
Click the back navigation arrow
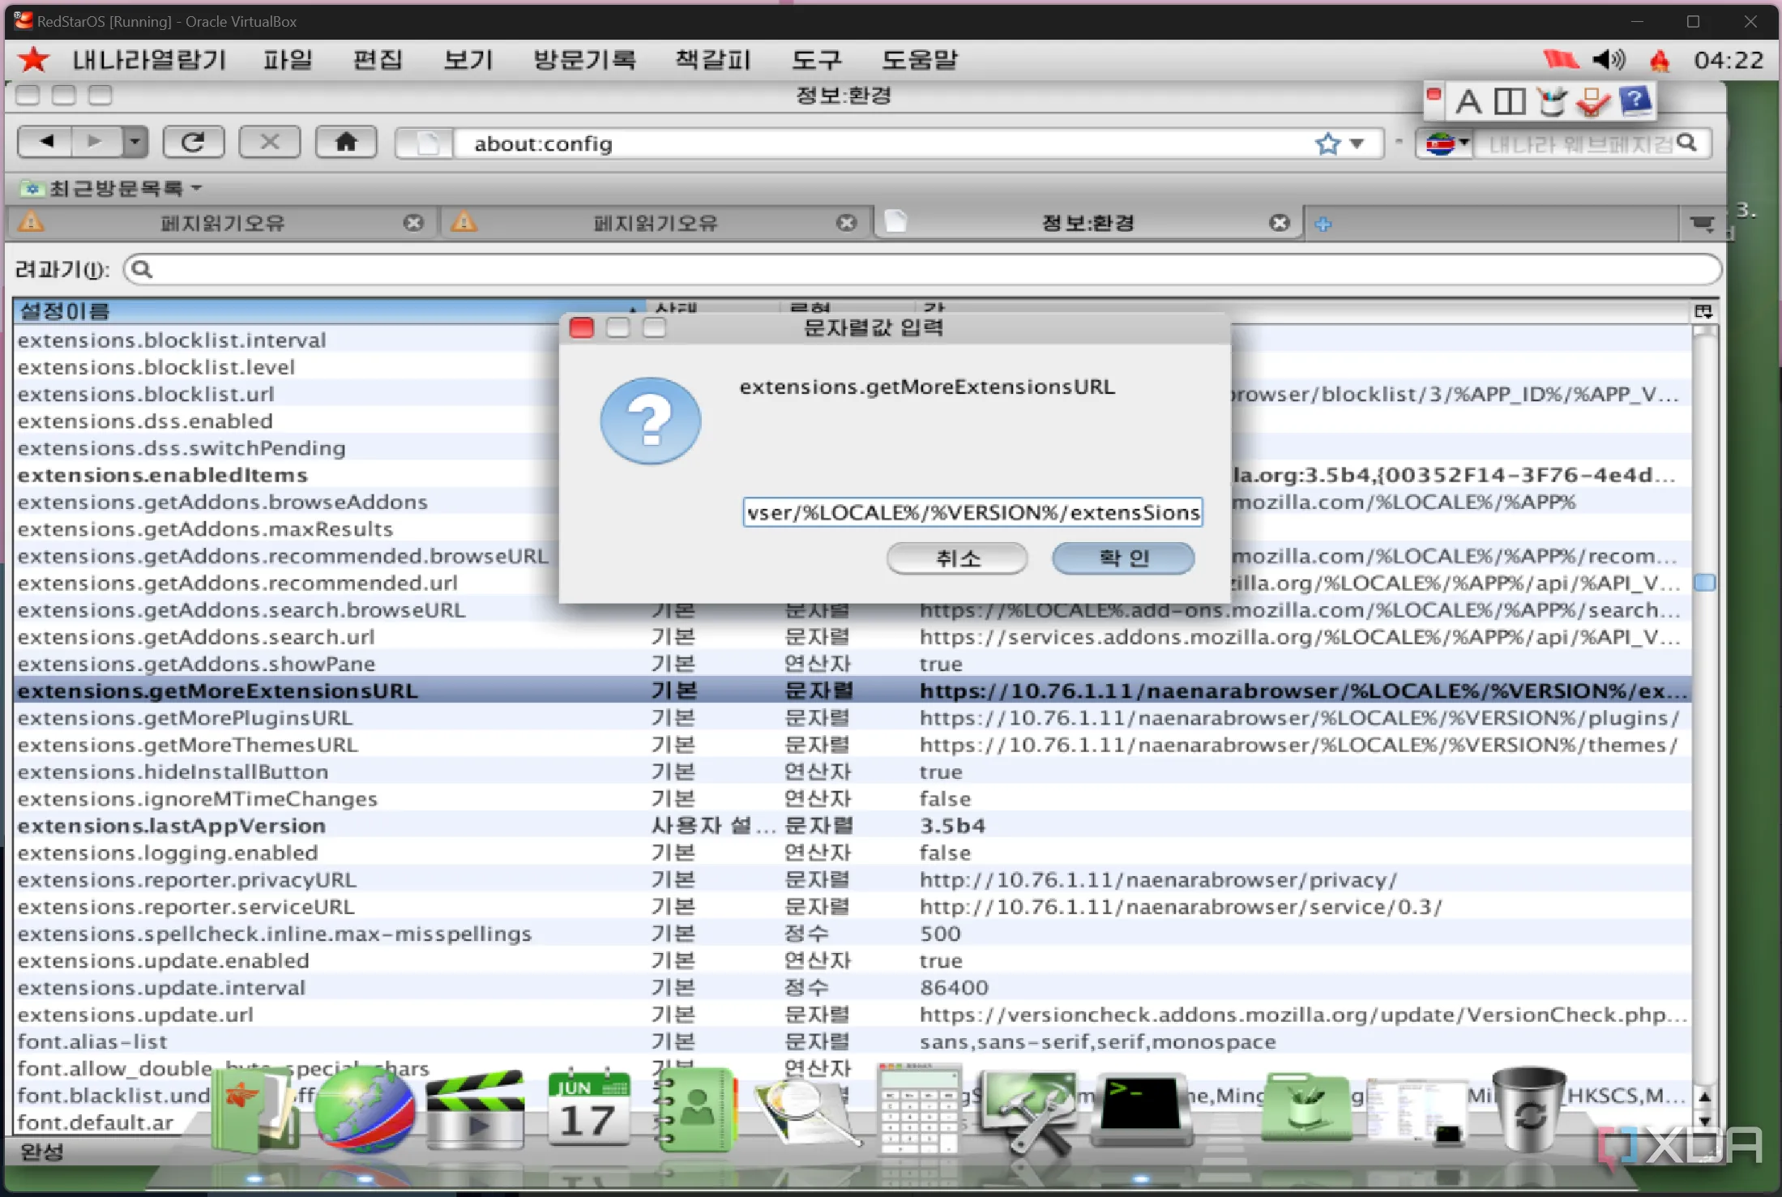point(46,143)
